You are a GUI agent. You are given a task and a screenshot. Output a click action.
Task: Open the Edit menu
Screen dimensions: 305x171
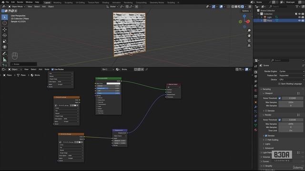point(13,2)
